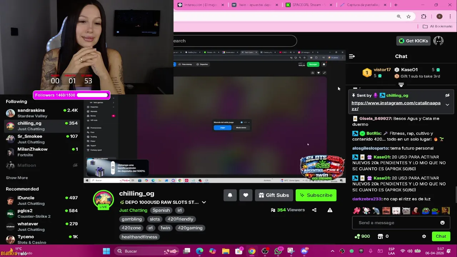457x257 pixels.
Task: Open All Bookmarks folder
Action: (437, 26)
